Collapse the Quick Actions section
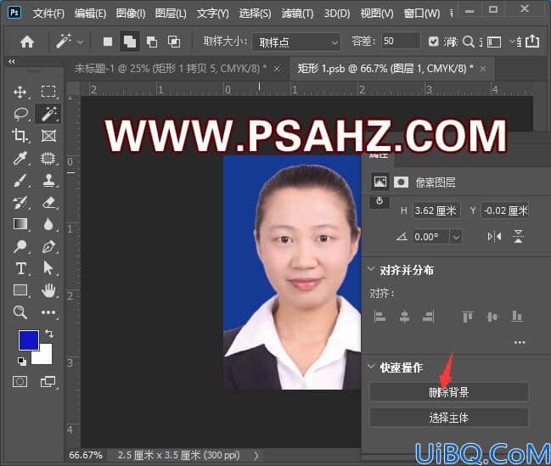551x466 pixels. point(371,366)
